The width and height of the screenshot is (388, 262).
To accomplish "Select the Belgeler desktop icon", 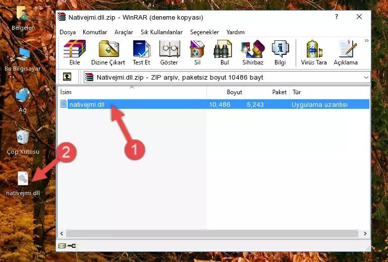I will (23, 19).
